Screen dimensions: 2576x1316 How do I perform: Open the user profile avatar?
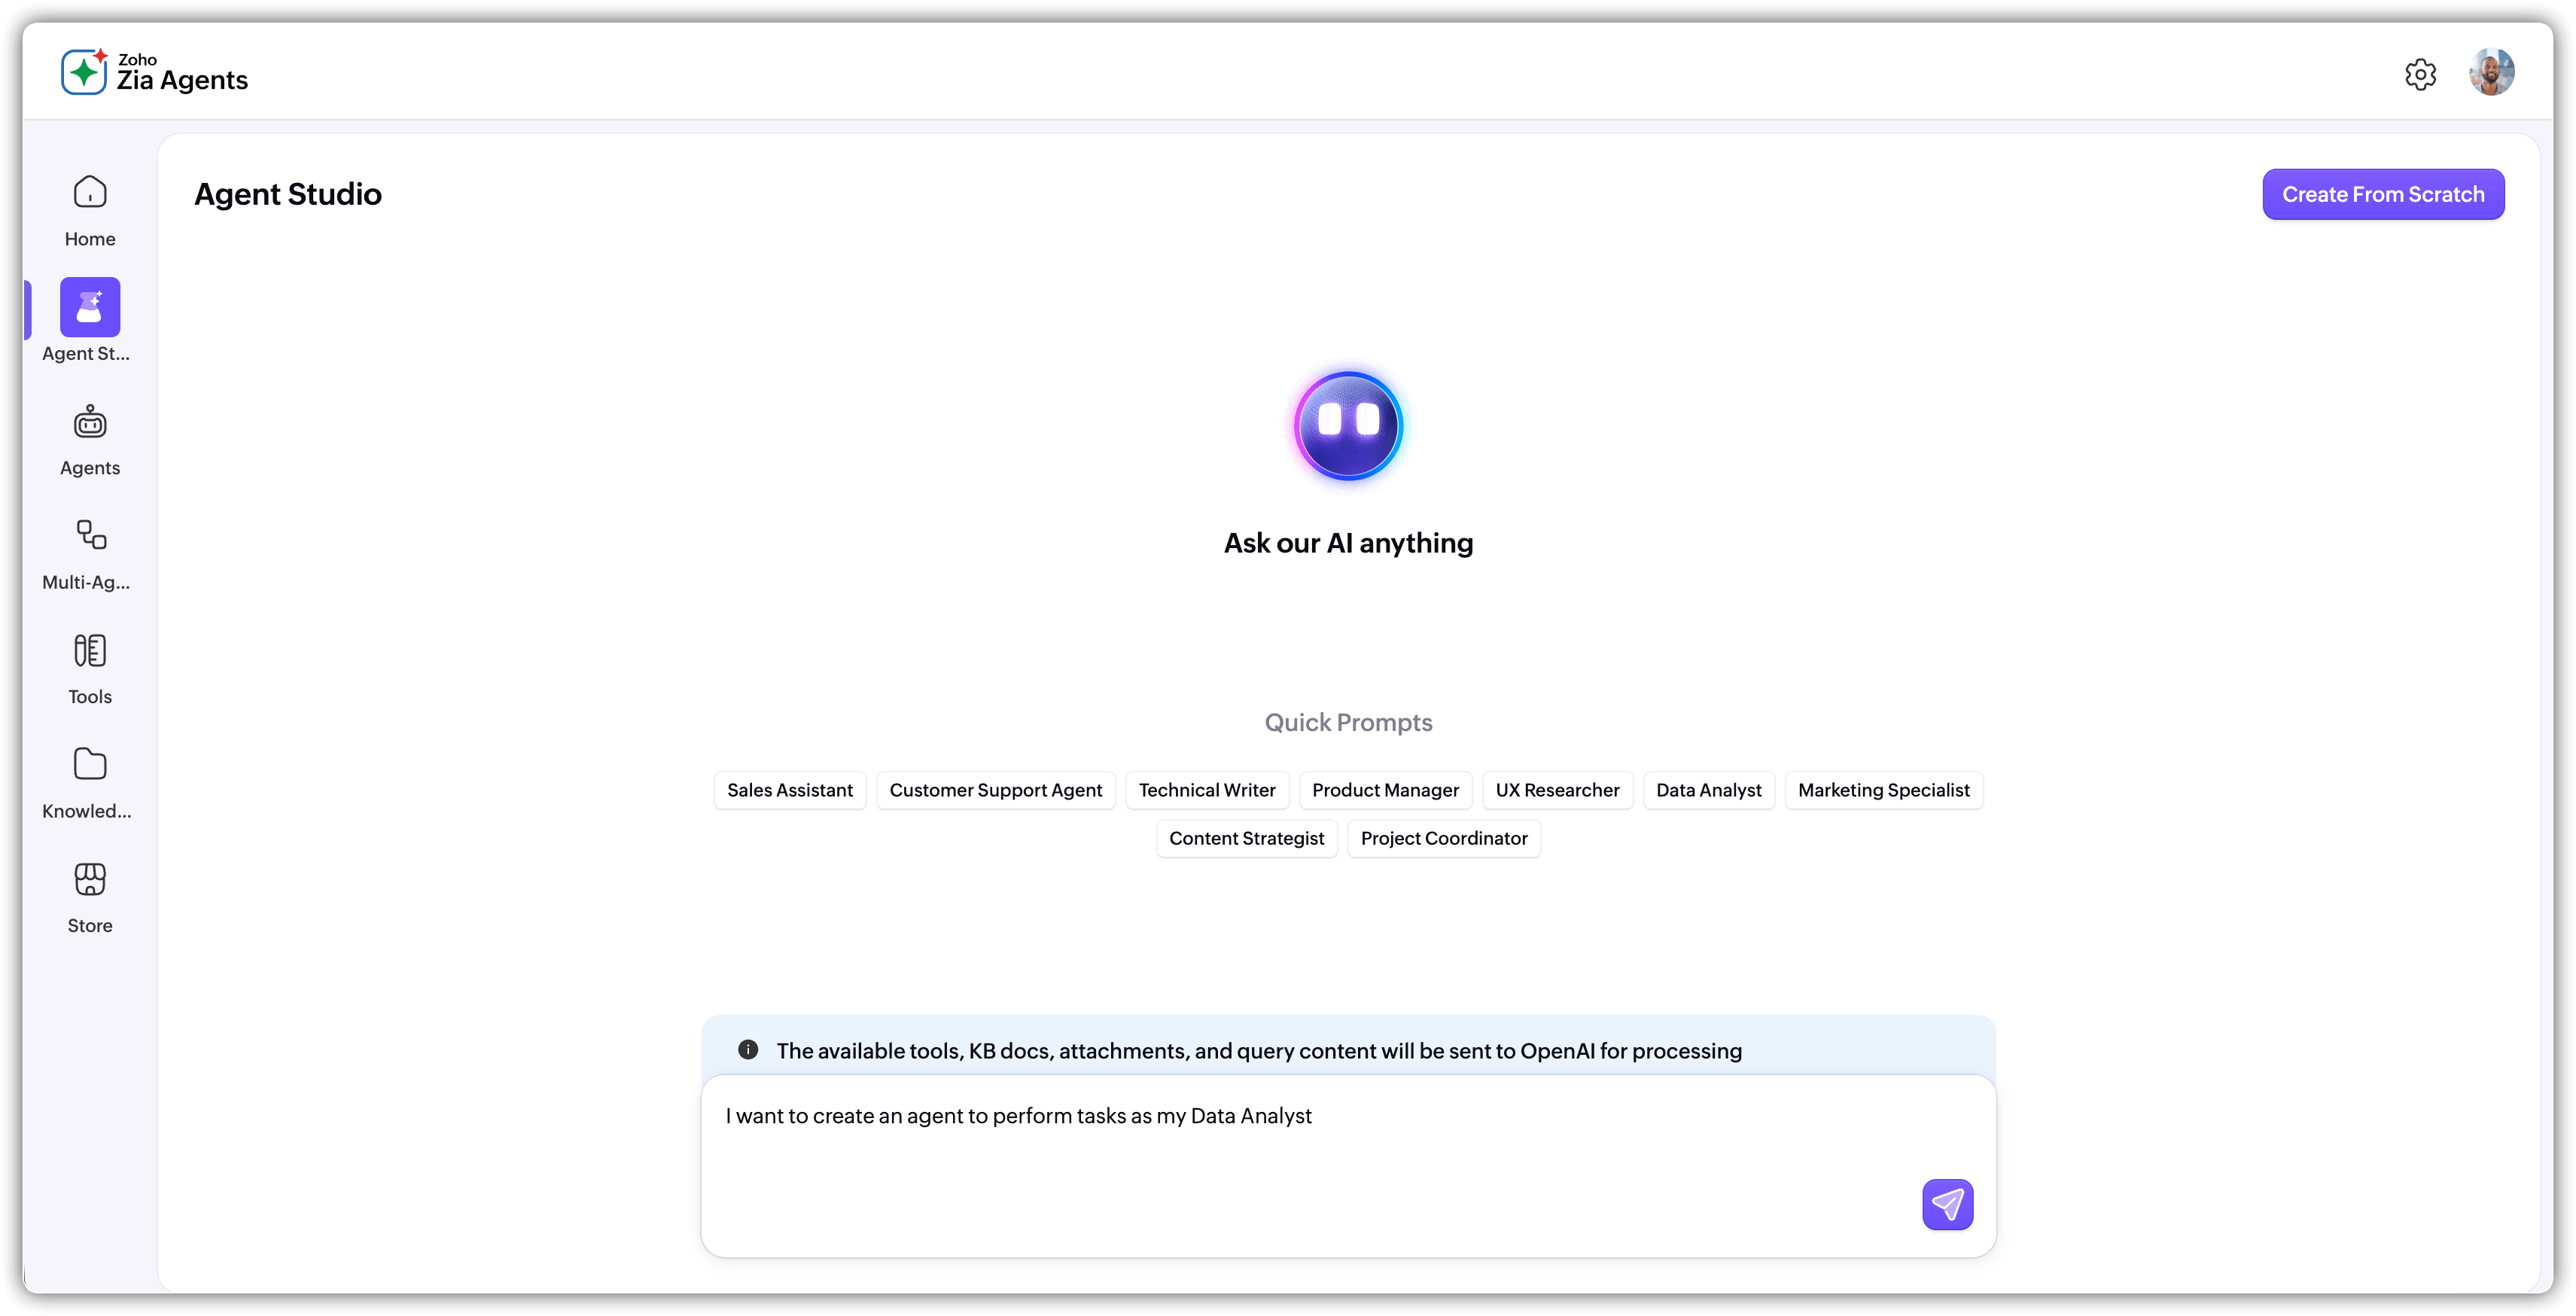tap(2491, 73)
